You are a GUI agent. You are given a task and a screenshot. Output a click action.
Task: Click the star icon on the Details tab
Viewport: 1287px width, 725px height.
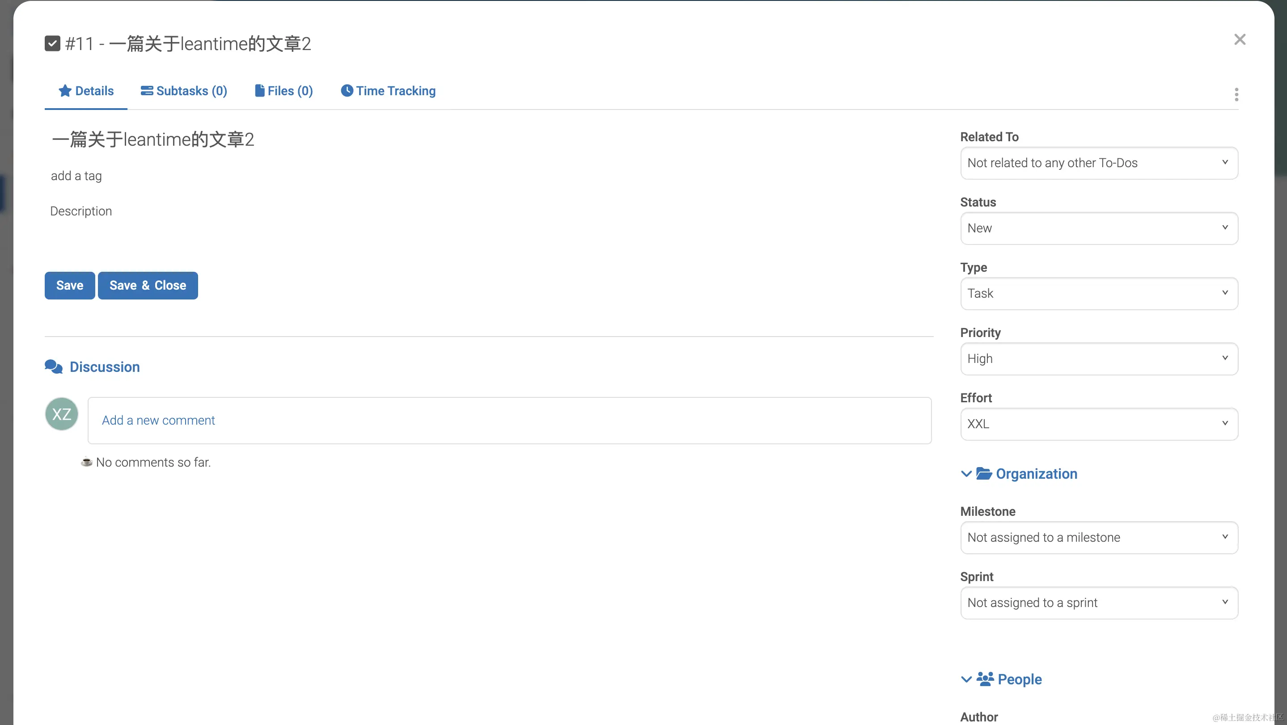click(65, 90)
